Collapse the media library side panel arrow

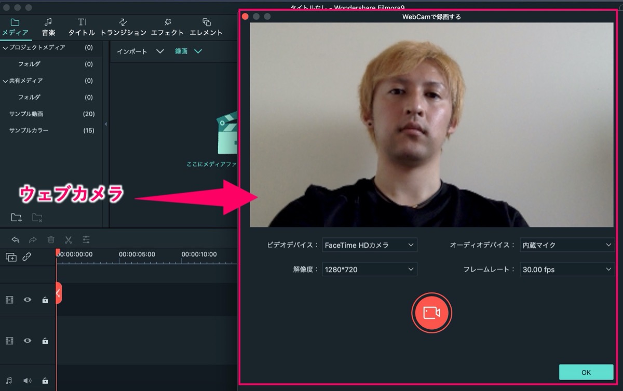click(x=106, y=124)
